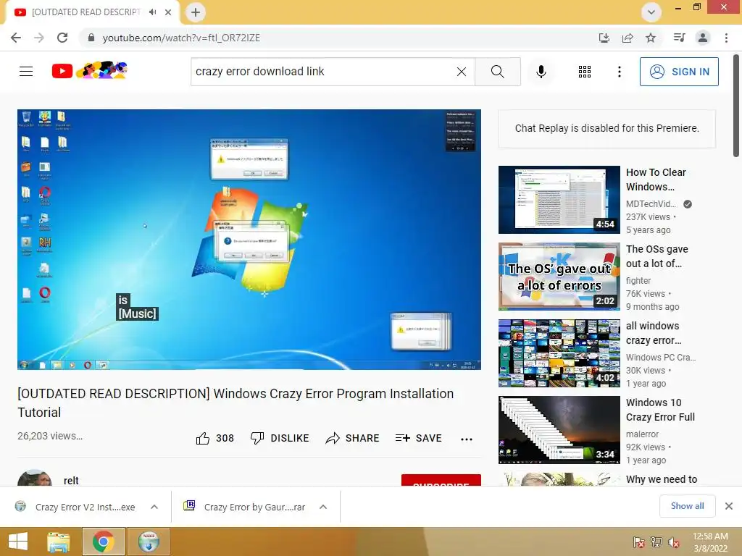
Task: Mute the tab via speaker icon
Action: (152, 12)
